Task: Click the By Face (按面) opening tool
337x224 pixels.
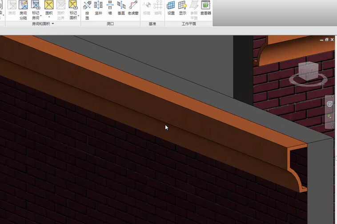Action: [x=87, y=9]
